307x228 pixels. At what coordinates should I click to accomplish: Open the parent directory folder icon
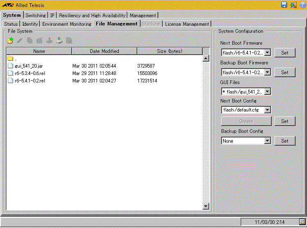coord(10,58)
